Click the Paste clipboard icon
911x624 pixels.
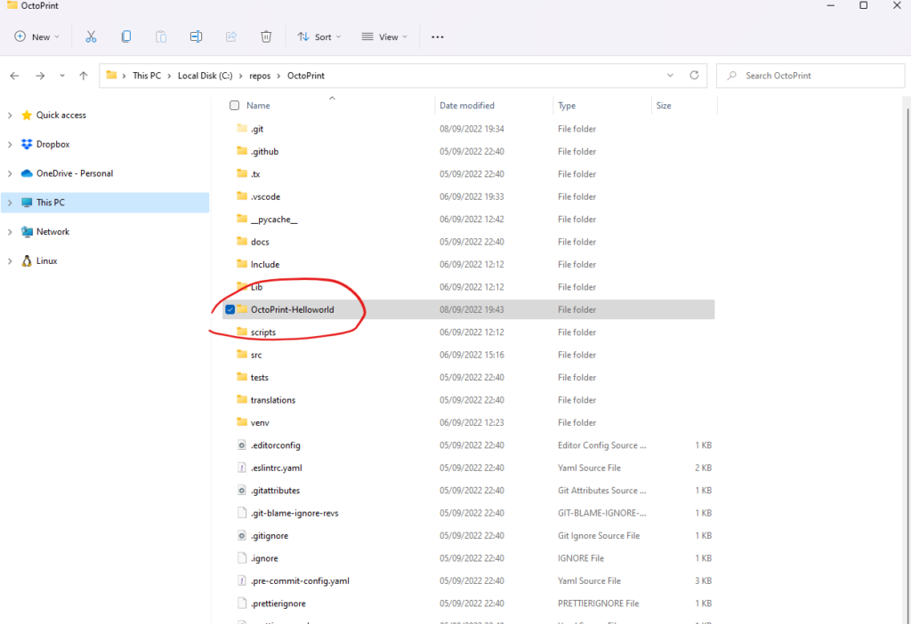[x=161, y=36]
